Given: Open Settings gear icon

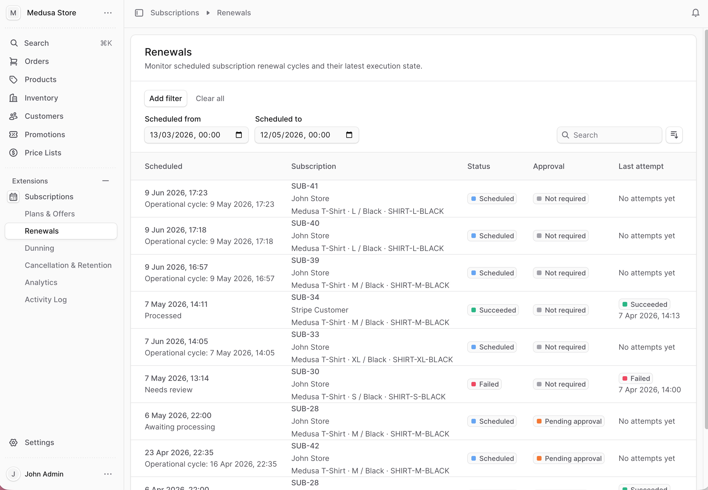Looking at the screenshot, I should 13,442.
